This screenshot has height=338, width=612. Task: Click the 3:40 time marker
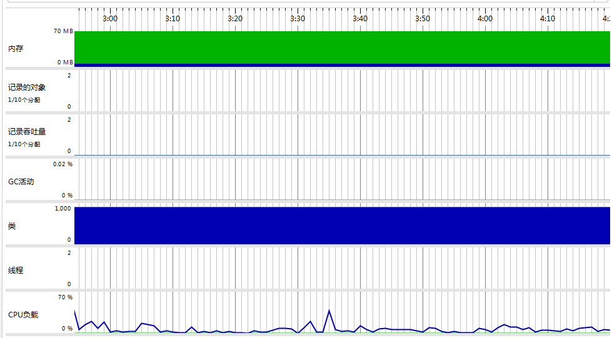click(360, 18)
